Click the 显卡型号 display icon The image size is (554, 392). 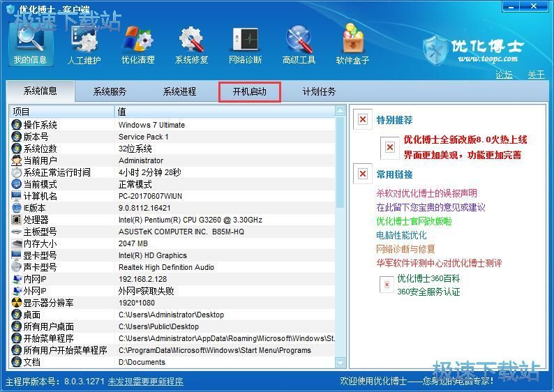16,255
